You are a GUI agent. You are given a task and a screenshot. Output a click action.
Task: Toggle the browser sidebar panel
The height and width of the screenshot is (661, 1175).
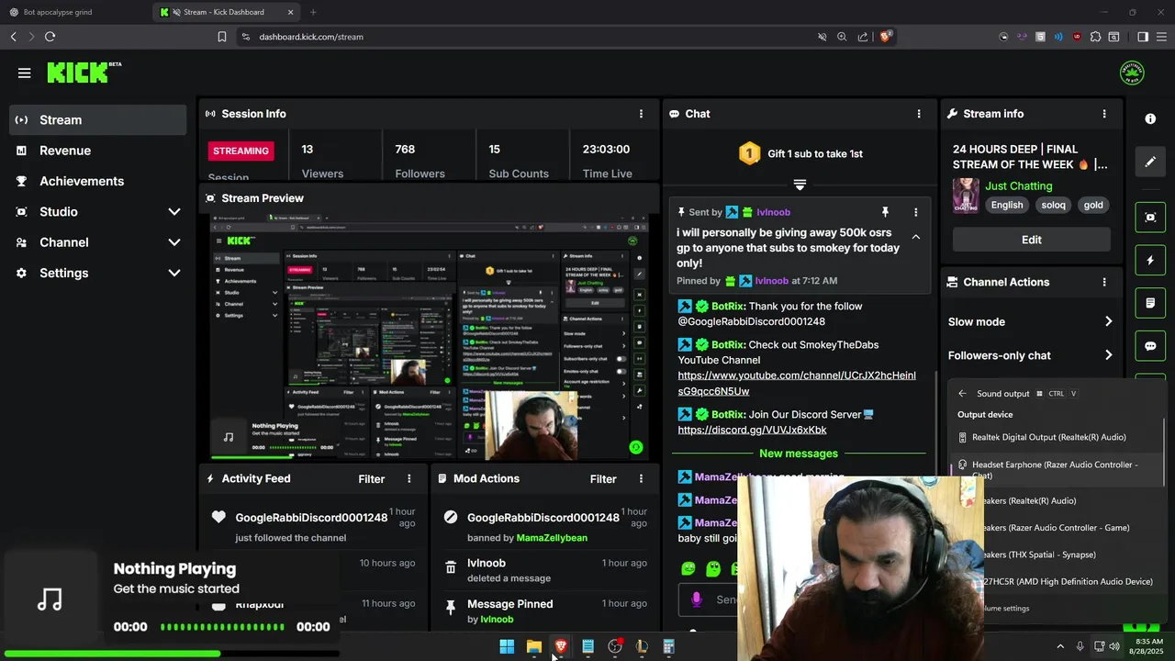click(x=1143, y=37)
